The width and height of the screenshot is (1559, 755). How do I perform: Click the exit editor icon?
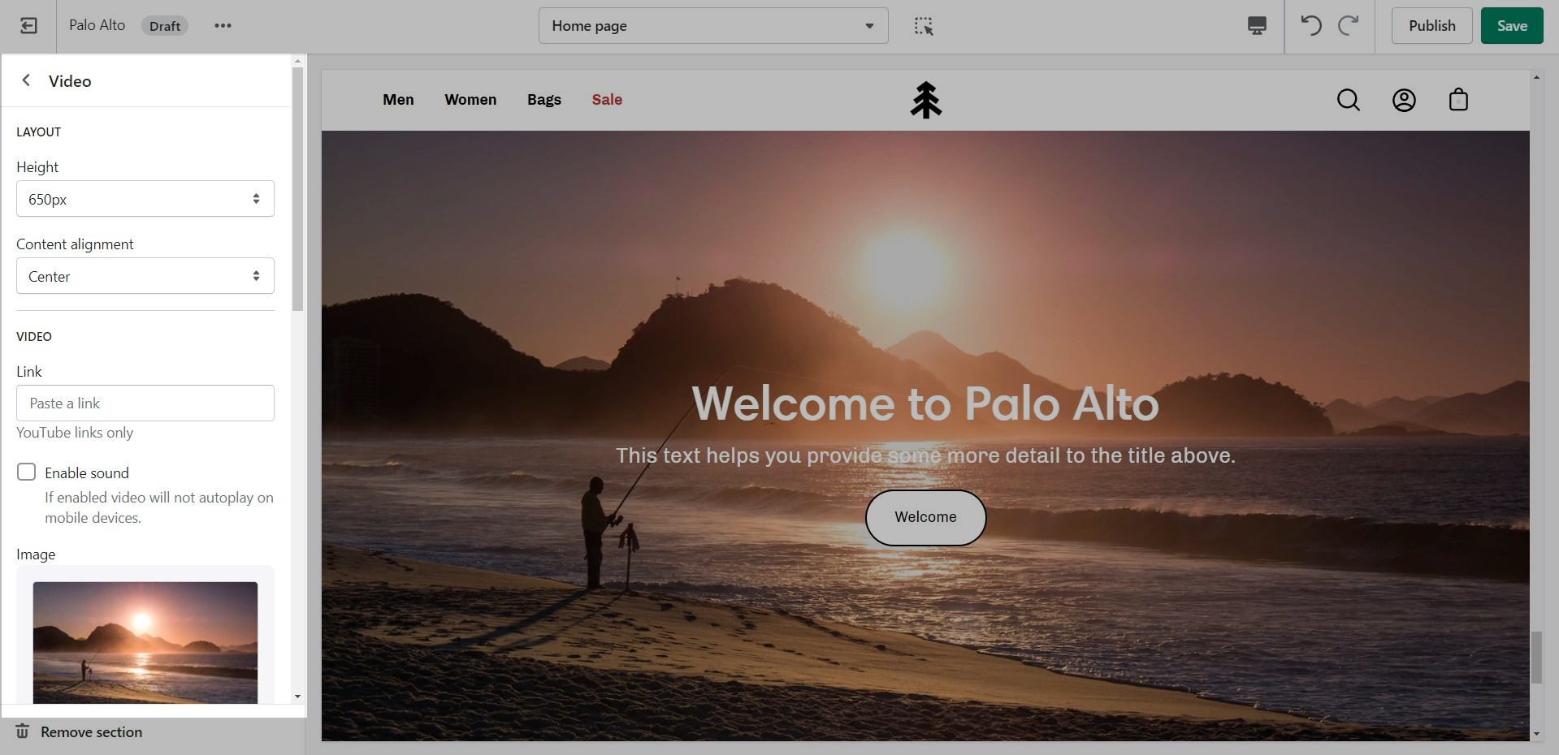[28, 26]
